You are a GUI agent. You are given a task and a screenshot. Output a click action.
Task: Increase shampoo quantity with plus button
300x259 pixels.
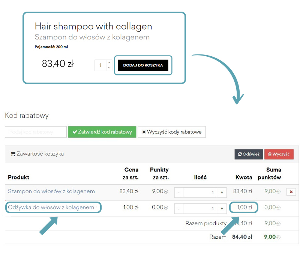coord(222,193)
